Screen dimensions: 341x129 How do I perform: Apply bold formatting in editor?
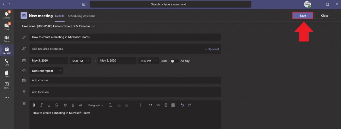(x=34, y=105)
